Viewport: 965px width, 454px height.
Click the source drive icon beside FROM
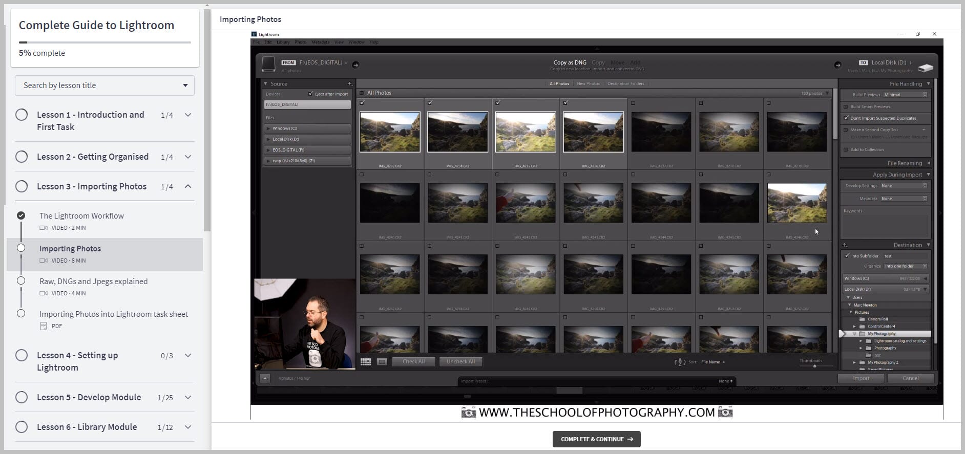coord(268,64)
